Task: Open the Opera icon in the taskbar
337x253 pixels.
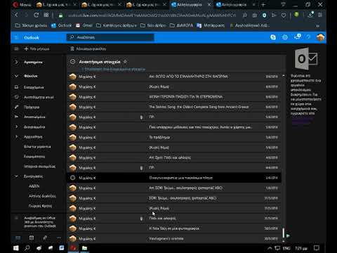Action: click(73, 248)
